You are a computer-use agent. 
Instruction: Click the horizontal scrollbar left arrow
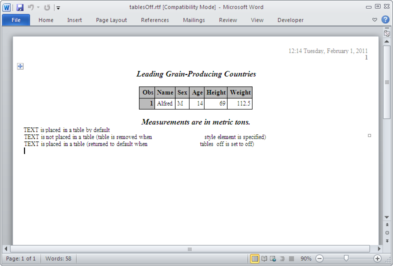[x=6, y=249]
